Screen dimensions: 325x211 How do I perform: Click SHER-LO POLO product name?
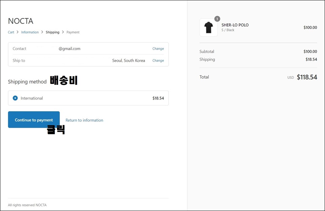tap(235, 25)
